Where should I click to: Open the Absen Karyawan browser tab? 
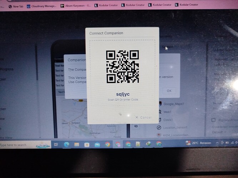pyautogui.click(x=77, y=6)
